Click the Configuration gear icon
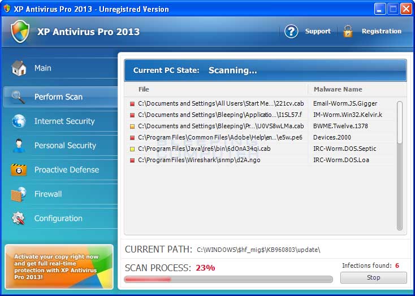The image size is (415, 296). coord(19,219)
